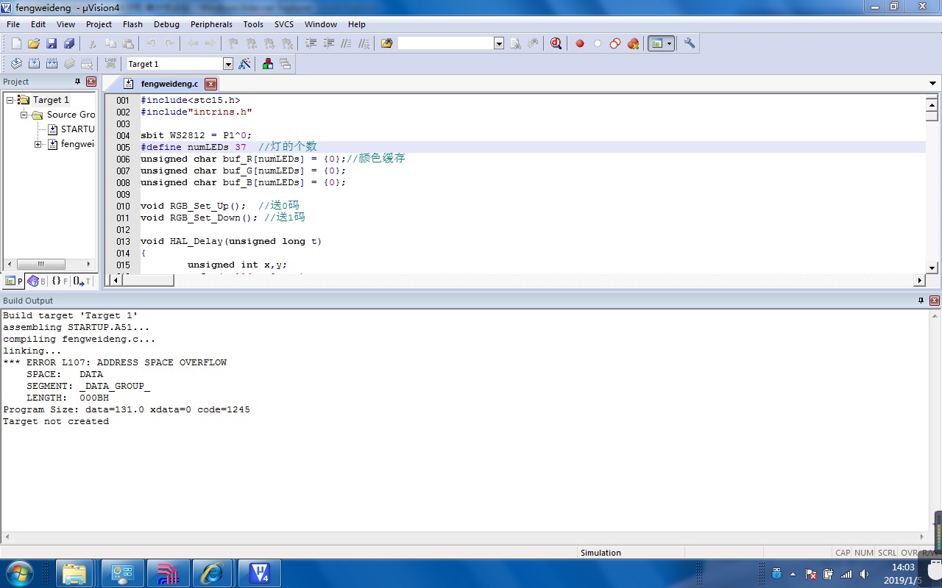This screenshot has height=588, width=942.
Task: Click the volume tray icon
Action: click(x=864, y=574)
